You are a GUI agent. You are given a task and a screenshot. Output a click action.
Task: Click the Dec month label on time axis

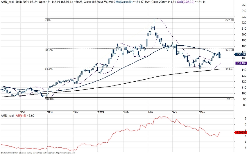pos(76,112)
